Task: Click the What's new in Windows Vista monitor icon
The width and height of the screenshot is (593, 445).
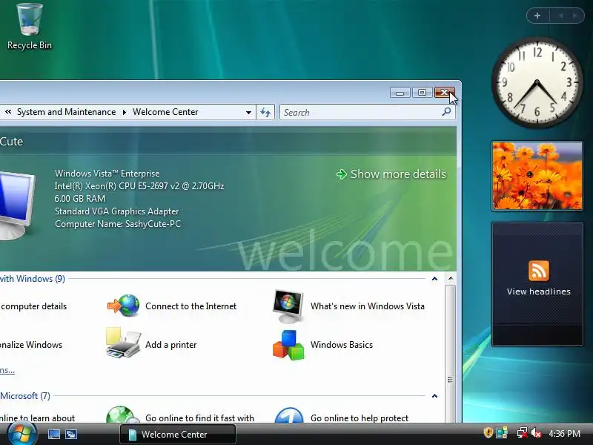Action: coord(288,306)
